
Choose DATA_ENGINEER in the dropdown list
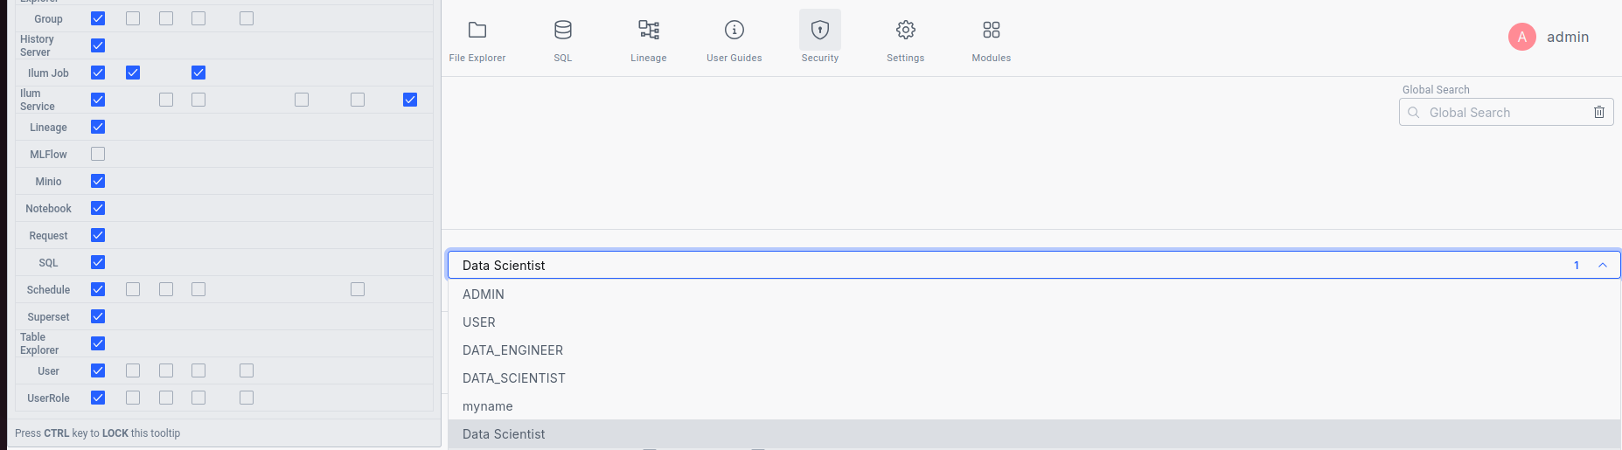pyautogui.click(x=512, y=350)
